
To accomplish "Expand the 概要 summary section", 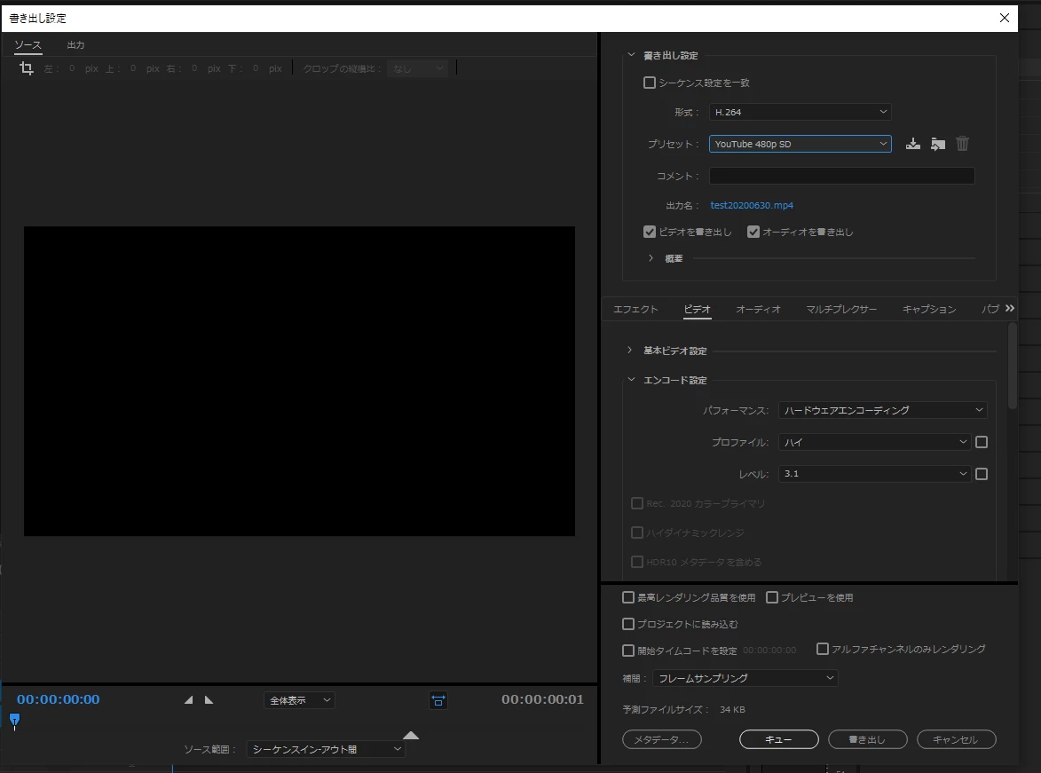I will point(651,258).
